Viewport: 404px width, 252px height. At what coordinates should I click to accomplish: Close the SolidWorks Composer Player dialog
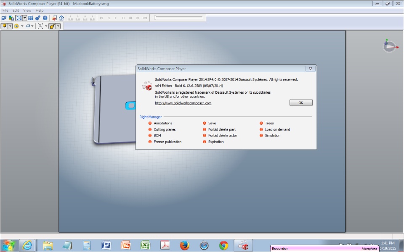coord(311,68)
